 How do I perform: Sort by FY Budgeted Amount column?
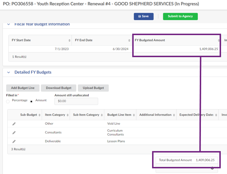pos(219,40)
